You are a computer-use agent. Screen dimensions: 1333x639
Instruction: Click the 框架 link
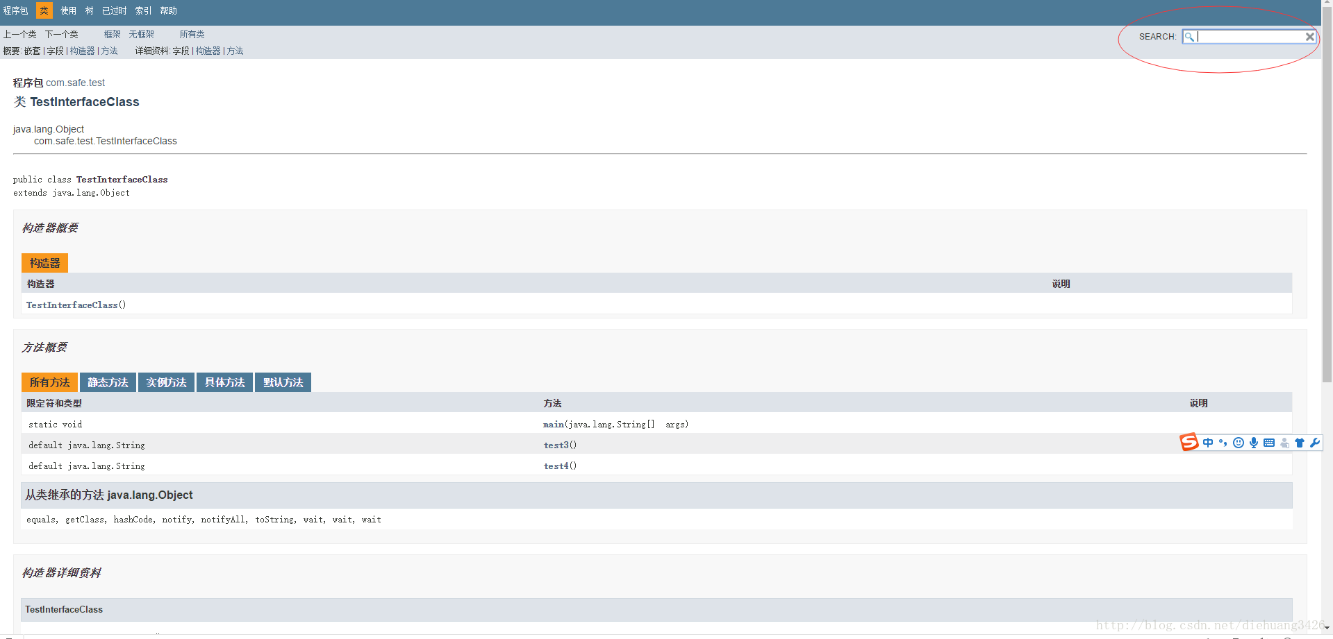113,34
